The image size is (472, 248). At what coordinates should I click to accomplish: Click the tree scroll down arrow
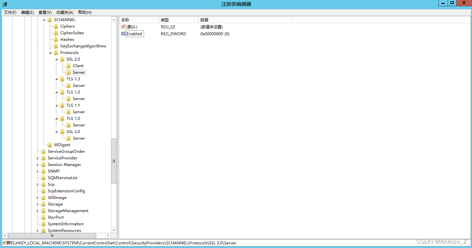click(114, 230)
